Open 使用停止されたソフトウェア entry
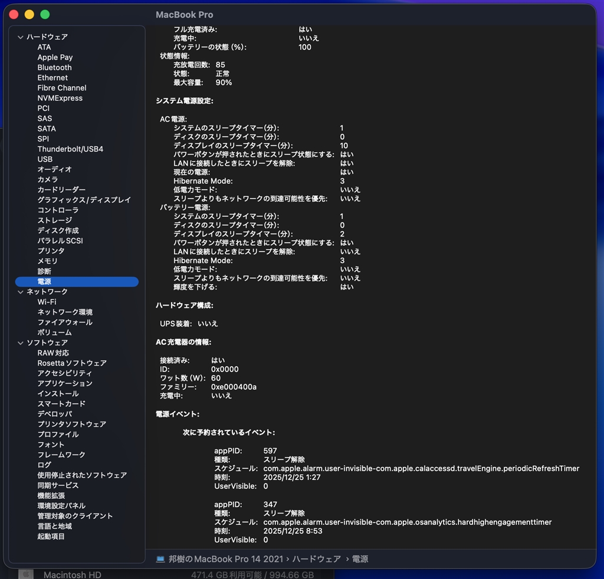Viewport: 604px width, 579px height. [x=83, y=475]
